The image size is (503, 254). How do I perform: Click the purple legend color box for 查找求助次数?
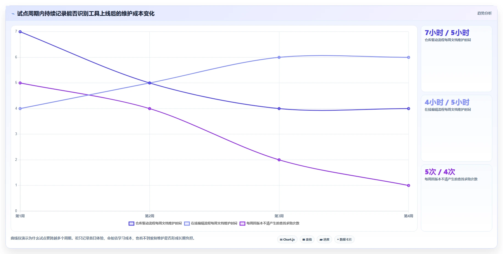coord(242,224)
